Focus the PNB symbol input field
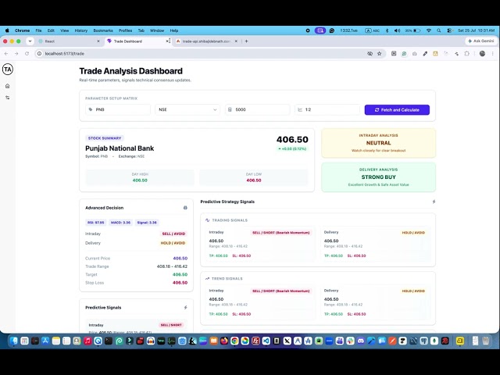500x375 pixels. (118, 109)
